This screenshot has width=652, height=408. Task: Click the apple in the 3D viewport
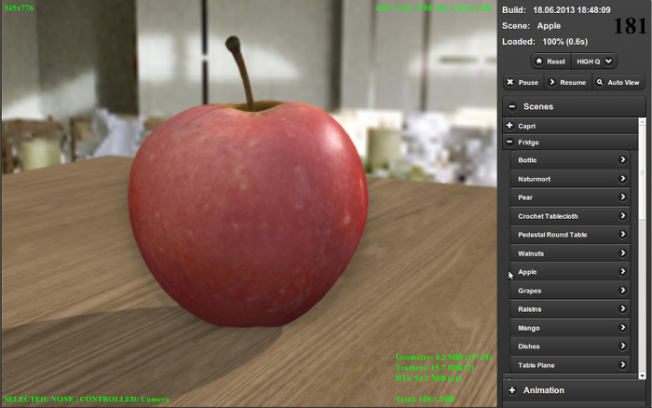pyautogui.click(x=249, y=214)
